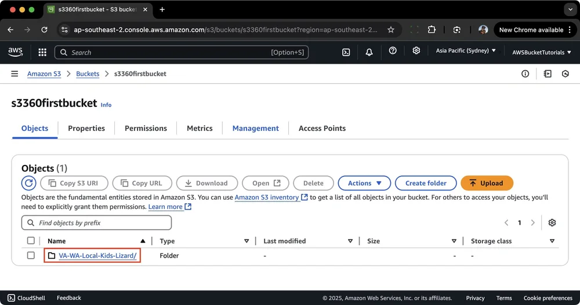The height and width of the screenshot is (305, 580).
Task: Launch CloudShell from the top navigation bar
Action: point(346,53)
